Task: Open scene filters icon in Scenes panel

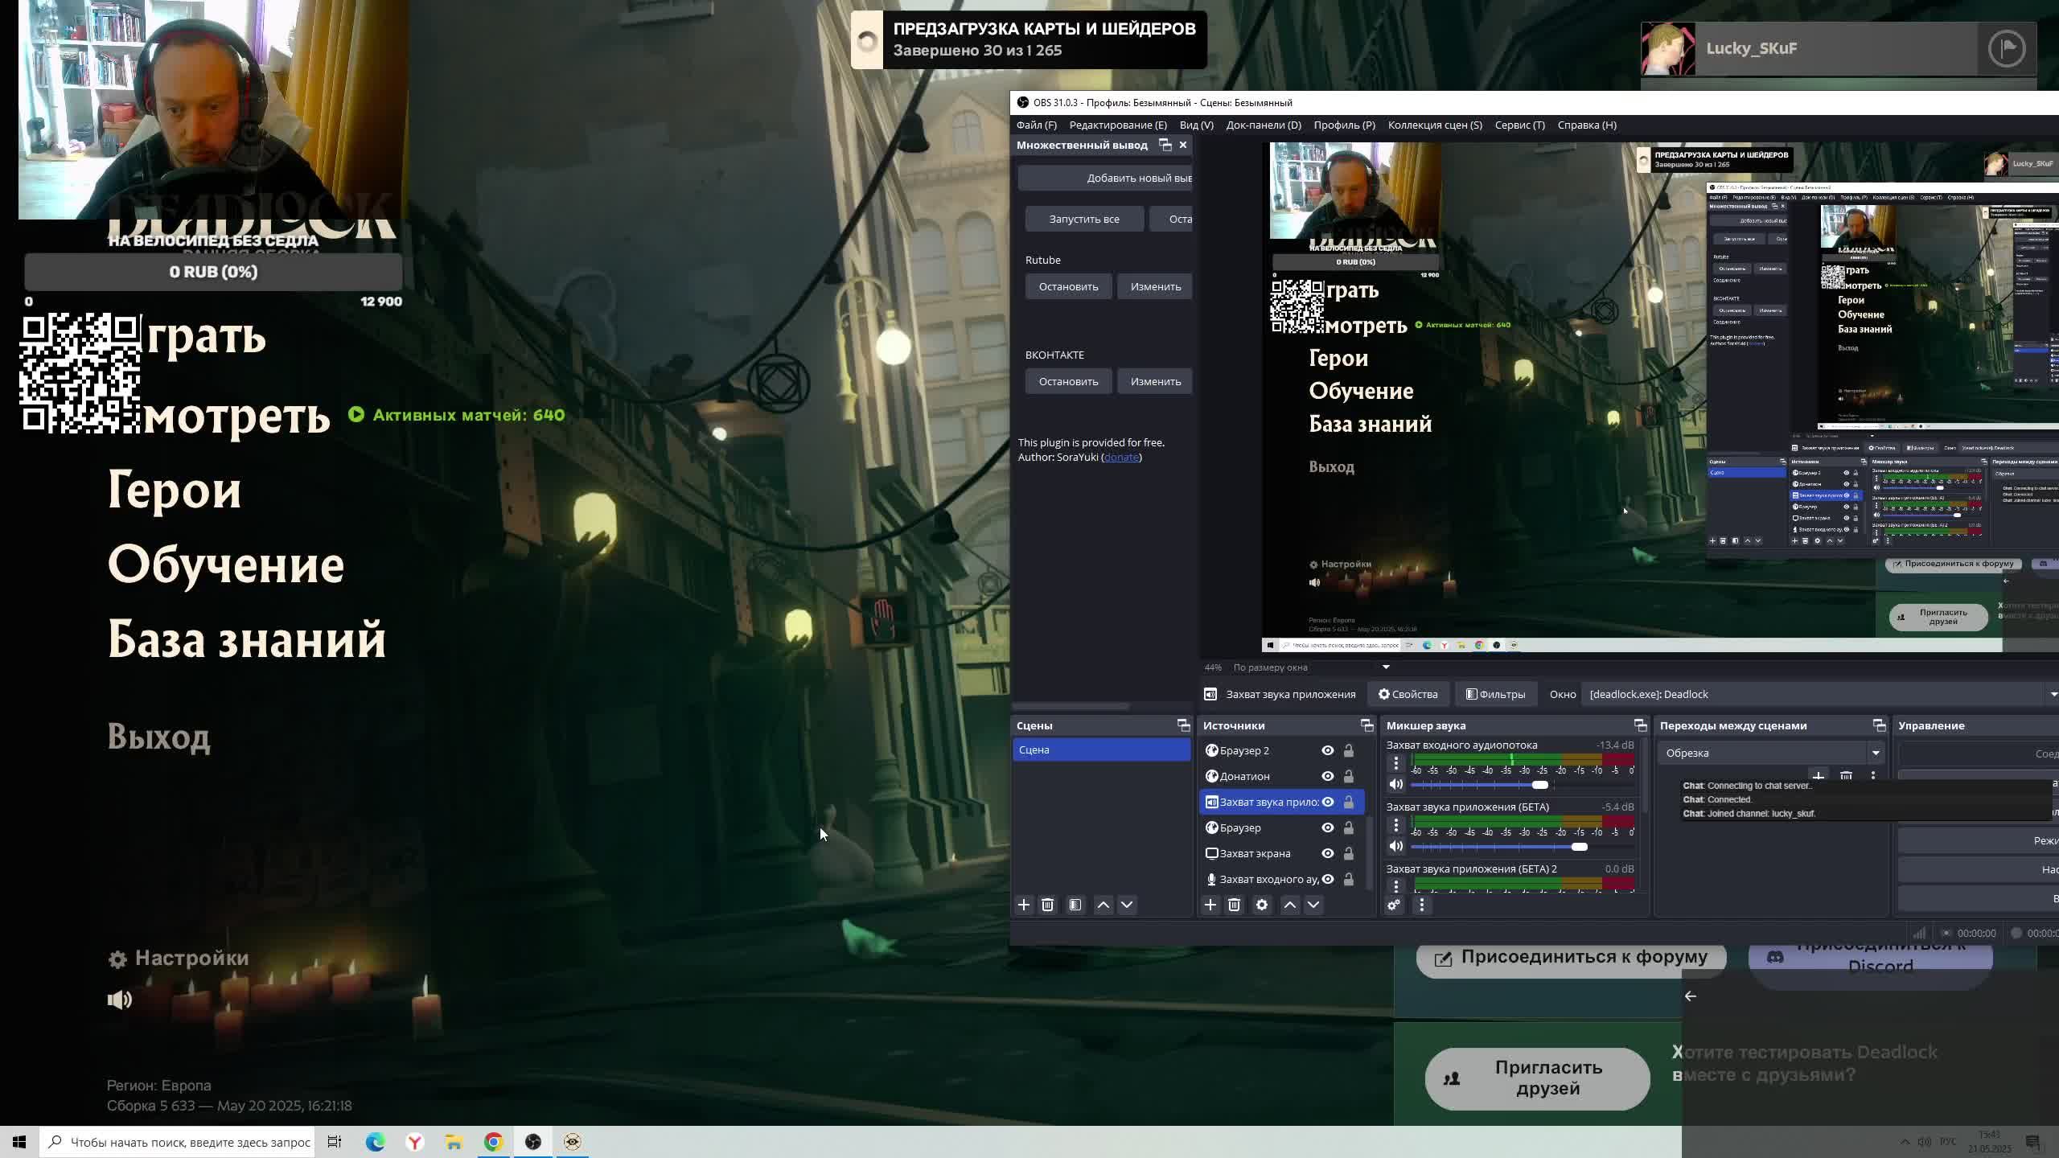Action: tap(1075, 905)
